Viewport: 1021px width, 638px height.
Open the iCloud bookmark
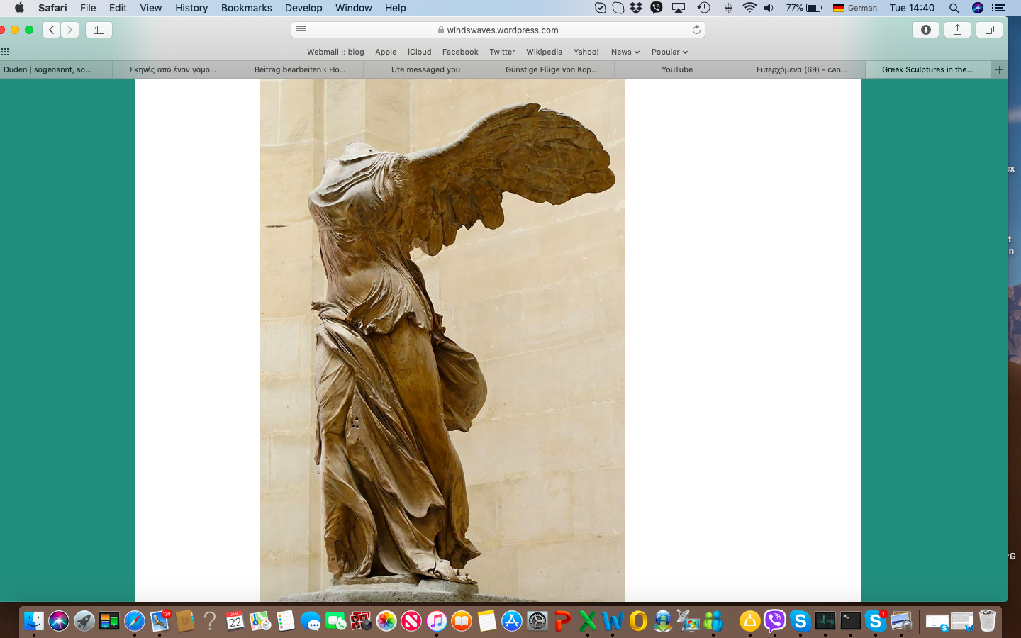click(x=419, y=52)
